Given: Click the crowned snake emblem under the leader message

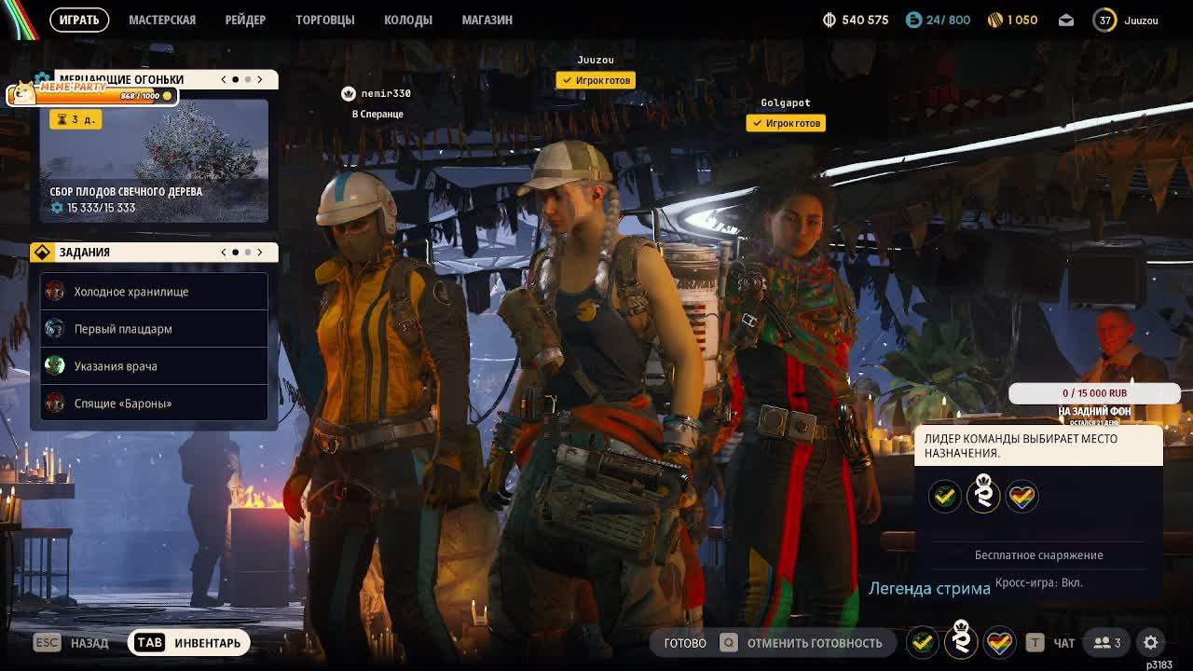Looking at the screenshot, I should click(x=983, y=494).
